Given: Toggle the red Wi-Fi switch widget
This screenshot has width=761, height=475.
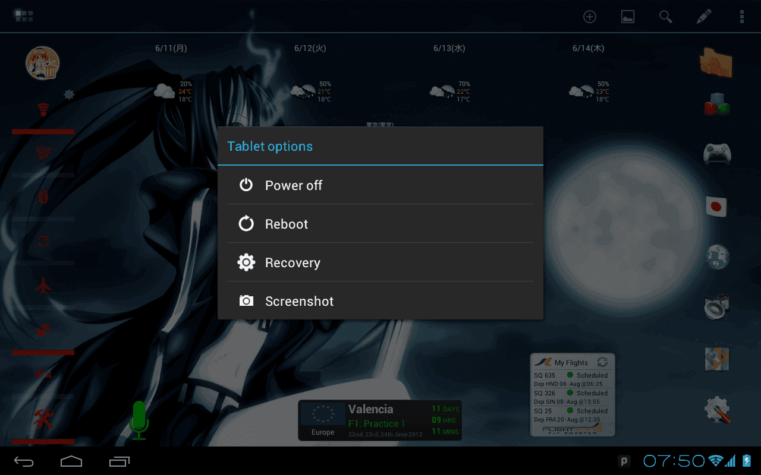Looking at the screenshot, I should [x=43, y=110].
